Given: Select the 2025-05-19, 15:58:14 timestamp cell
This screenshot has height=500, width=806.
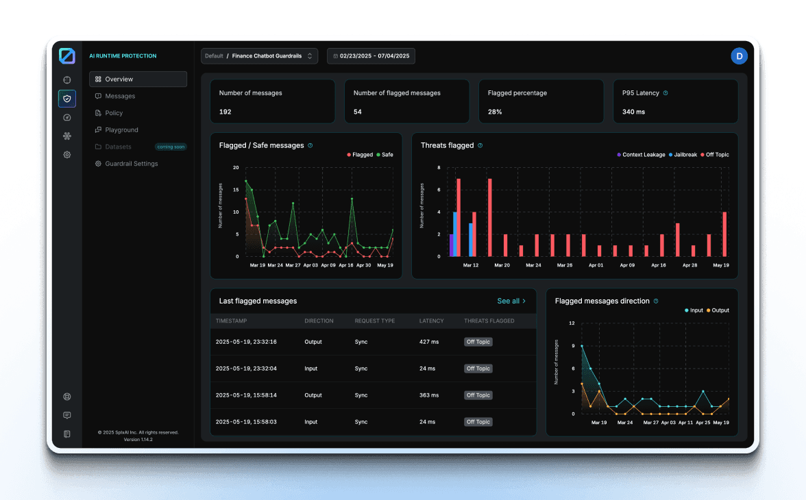Looking at the screenshot, I should click(x=246, y=395).
